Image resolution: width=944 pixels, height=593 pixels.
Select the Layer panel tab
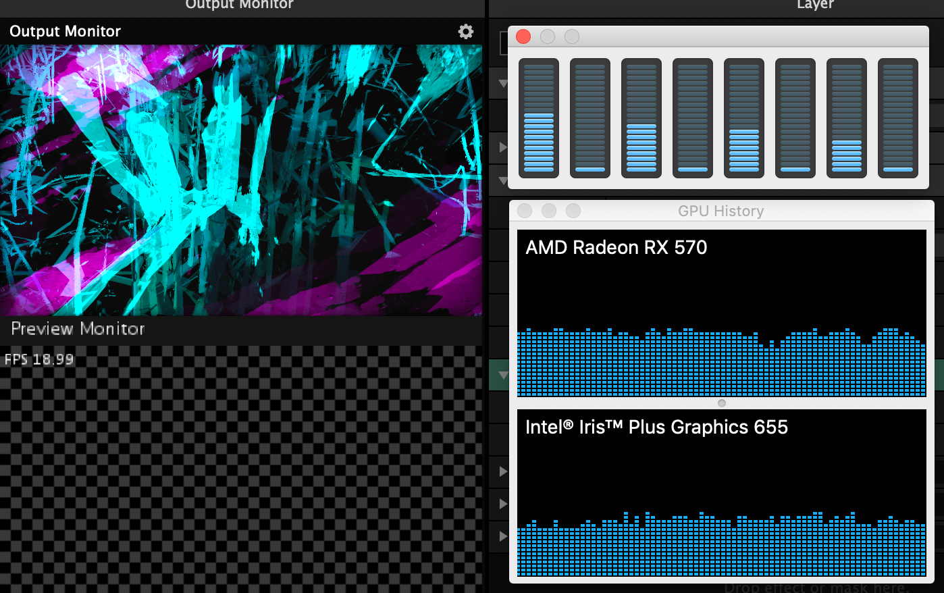(x=815, y=5)
